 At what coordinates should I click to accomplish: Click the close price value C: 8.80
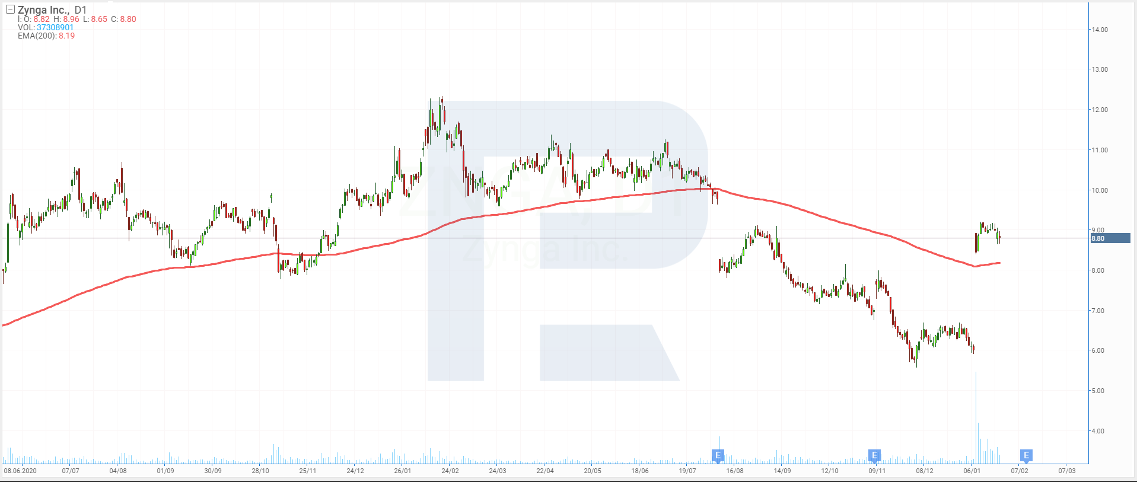[123, 19]
